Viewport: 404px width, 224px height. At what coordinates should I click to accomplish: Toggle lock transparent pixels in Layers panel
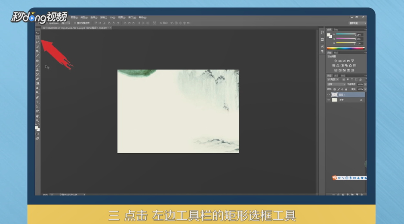(334, 89)
